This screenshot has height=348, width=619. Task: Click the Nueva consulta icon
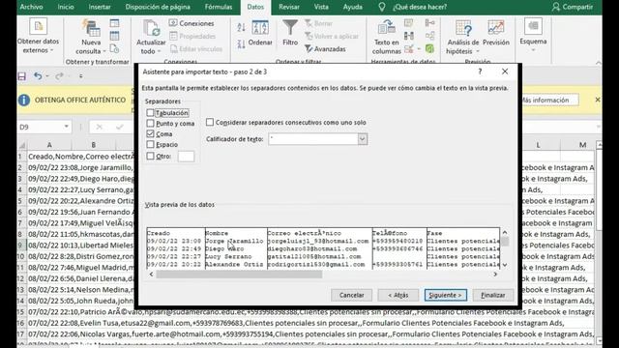click(91, 28)
